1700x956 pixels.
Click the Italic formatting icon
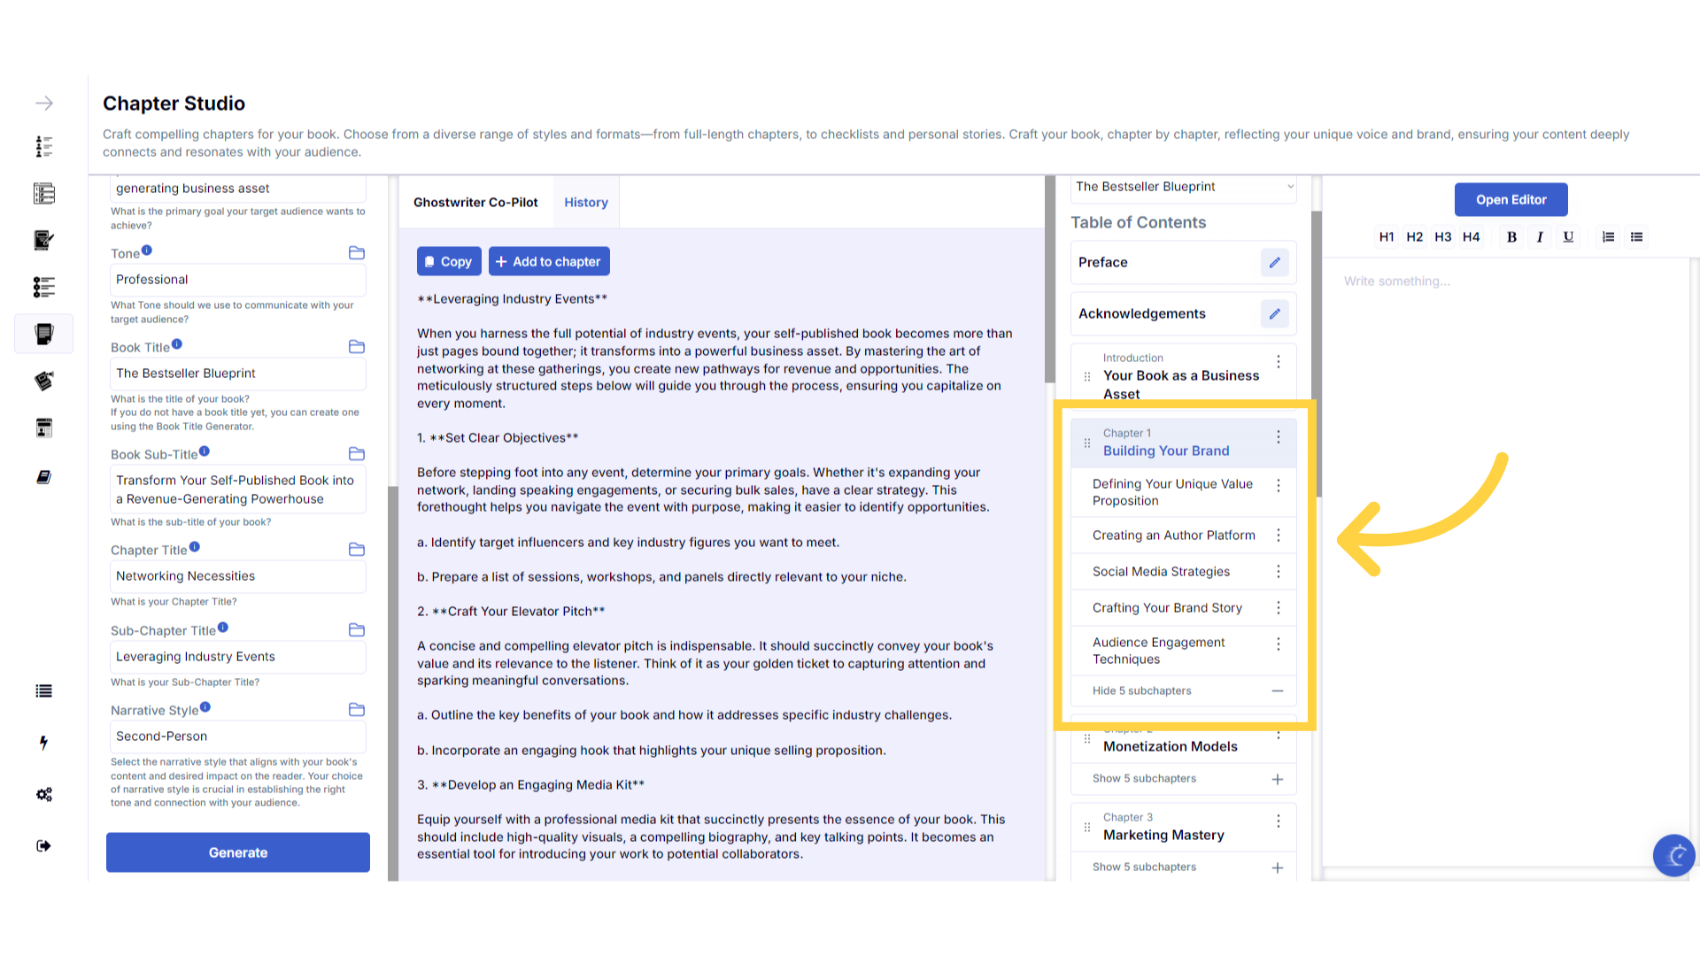pyautogui.click(x=1540, y=237)
